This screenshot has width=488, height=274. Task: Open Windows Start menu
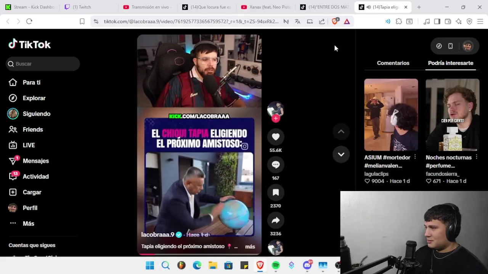click(x=150, y=265)
